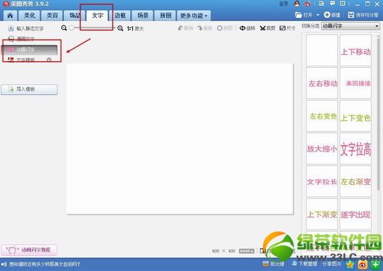Click the Qzone star share icon

click(x=350, y=265)
